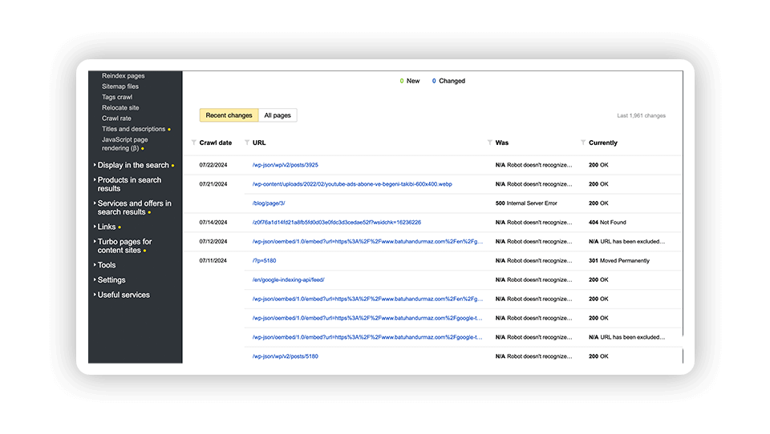Open Reindex pages in sidebar
The width and height of the screenshot is (770, 434).
click(x=124, y=75)
